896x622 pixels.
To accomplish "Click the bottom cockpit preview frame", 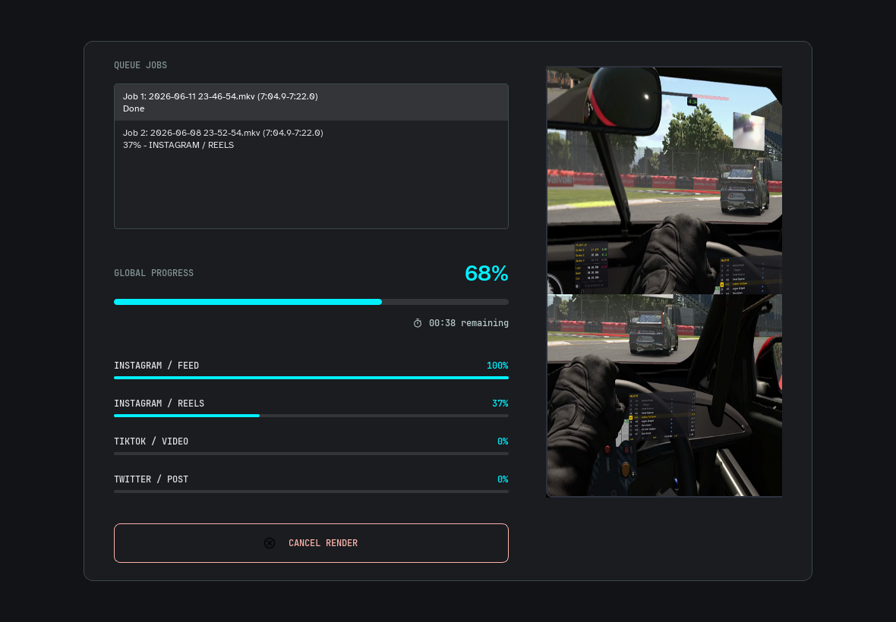I will [x=664, y=395].
